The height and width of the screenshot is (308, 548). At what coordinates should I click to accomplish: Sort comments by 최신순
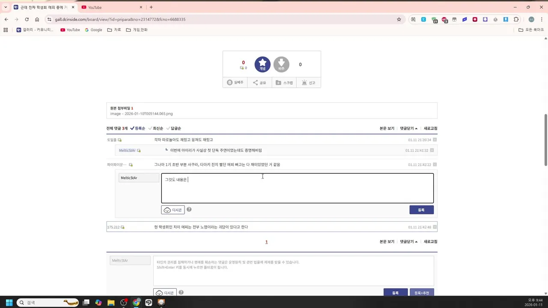pos(155,128)
